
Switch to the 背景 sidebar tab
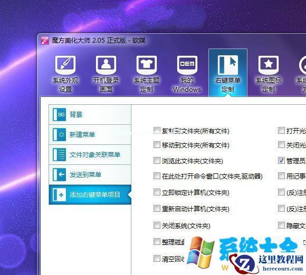[x=90, y=115]
